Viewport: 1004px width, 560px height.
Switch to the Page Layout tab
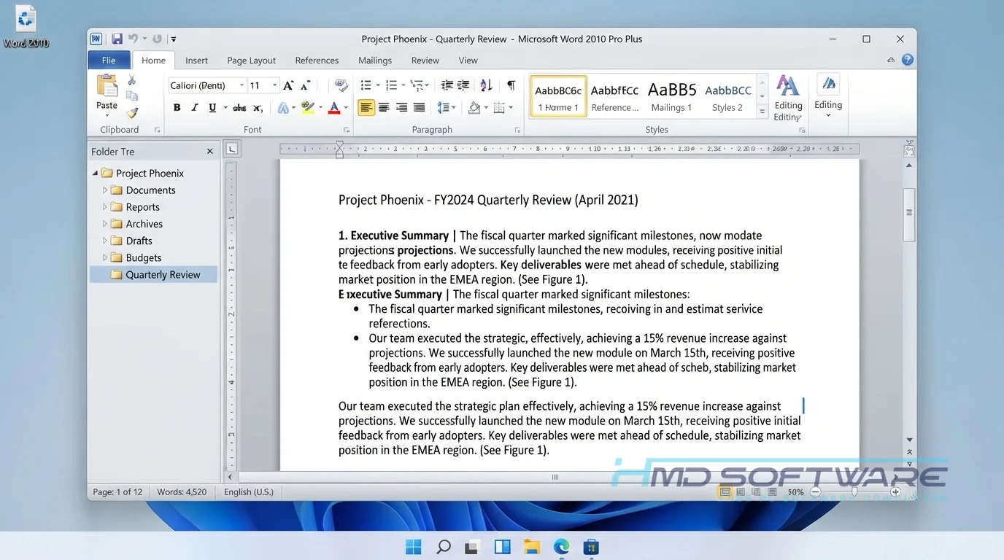tap(251, 61)
